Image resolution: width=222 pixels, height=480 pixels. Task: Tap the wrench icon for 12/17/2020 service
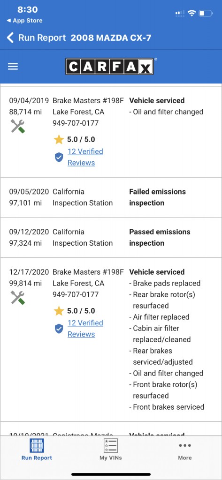[17, 297]
